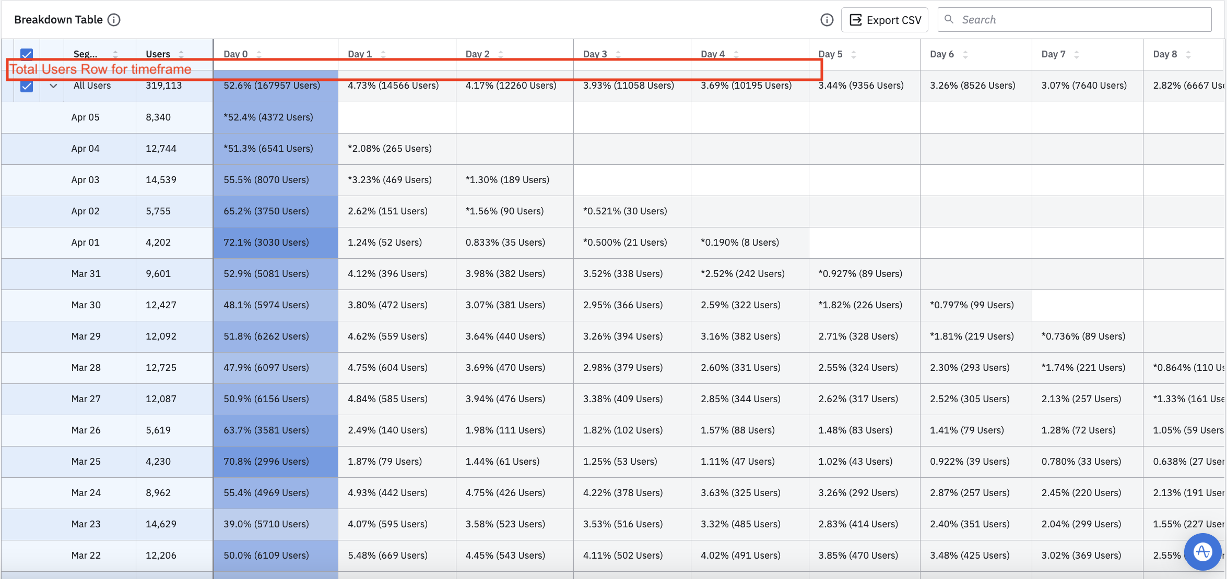Sort the Day 8 column
This screenshot has height=579, width=1227.
tap(1188, 54)
